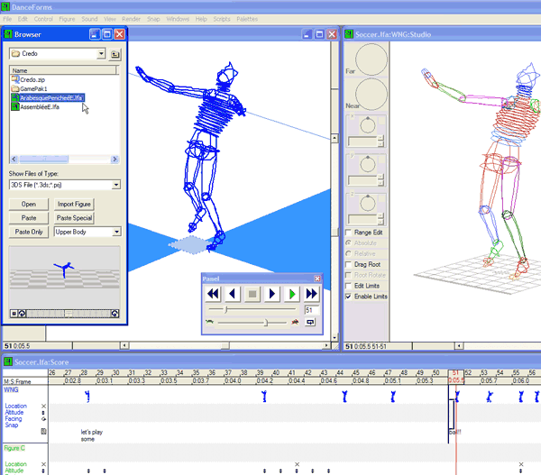Click the Paste Special button
Image resolution: width=541 pixels, height=475 pixels.
click(74, 218)
